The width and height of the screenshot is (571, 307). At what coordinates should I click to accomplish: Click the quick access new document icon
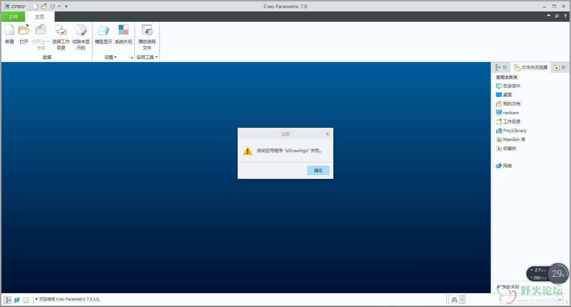(x=36, y=6)
